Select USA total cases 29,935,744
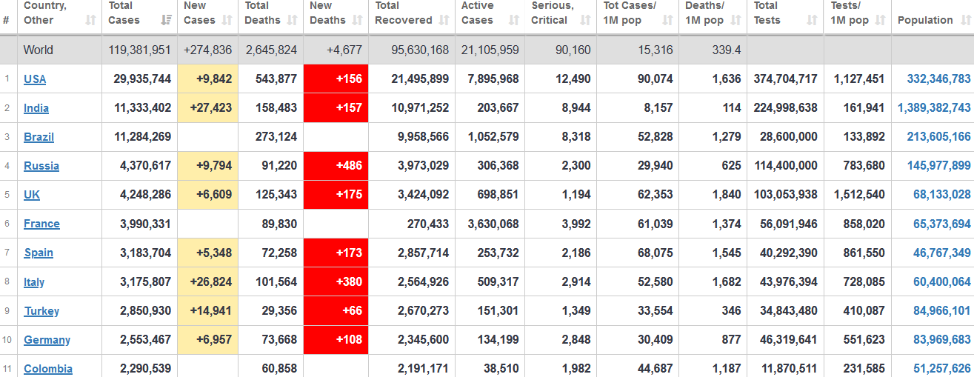Image resolution: width=974 pixels, height=377 pixels. [142, 79]
